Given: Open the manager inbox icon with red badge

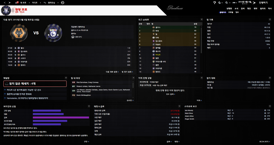Looking at the screenshot, I should click(17, 3).
